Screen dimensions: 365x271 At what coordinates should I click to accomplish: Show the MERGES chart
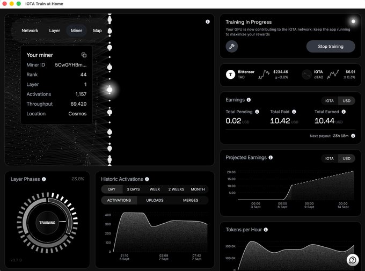click(191, 200)
